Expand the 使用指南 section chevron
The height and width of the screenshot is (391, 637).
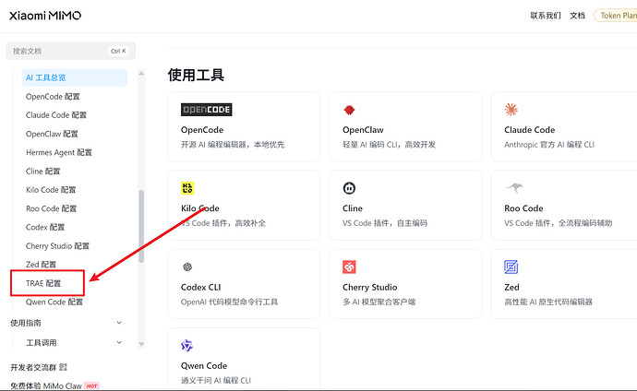click(x=119, y=323)
